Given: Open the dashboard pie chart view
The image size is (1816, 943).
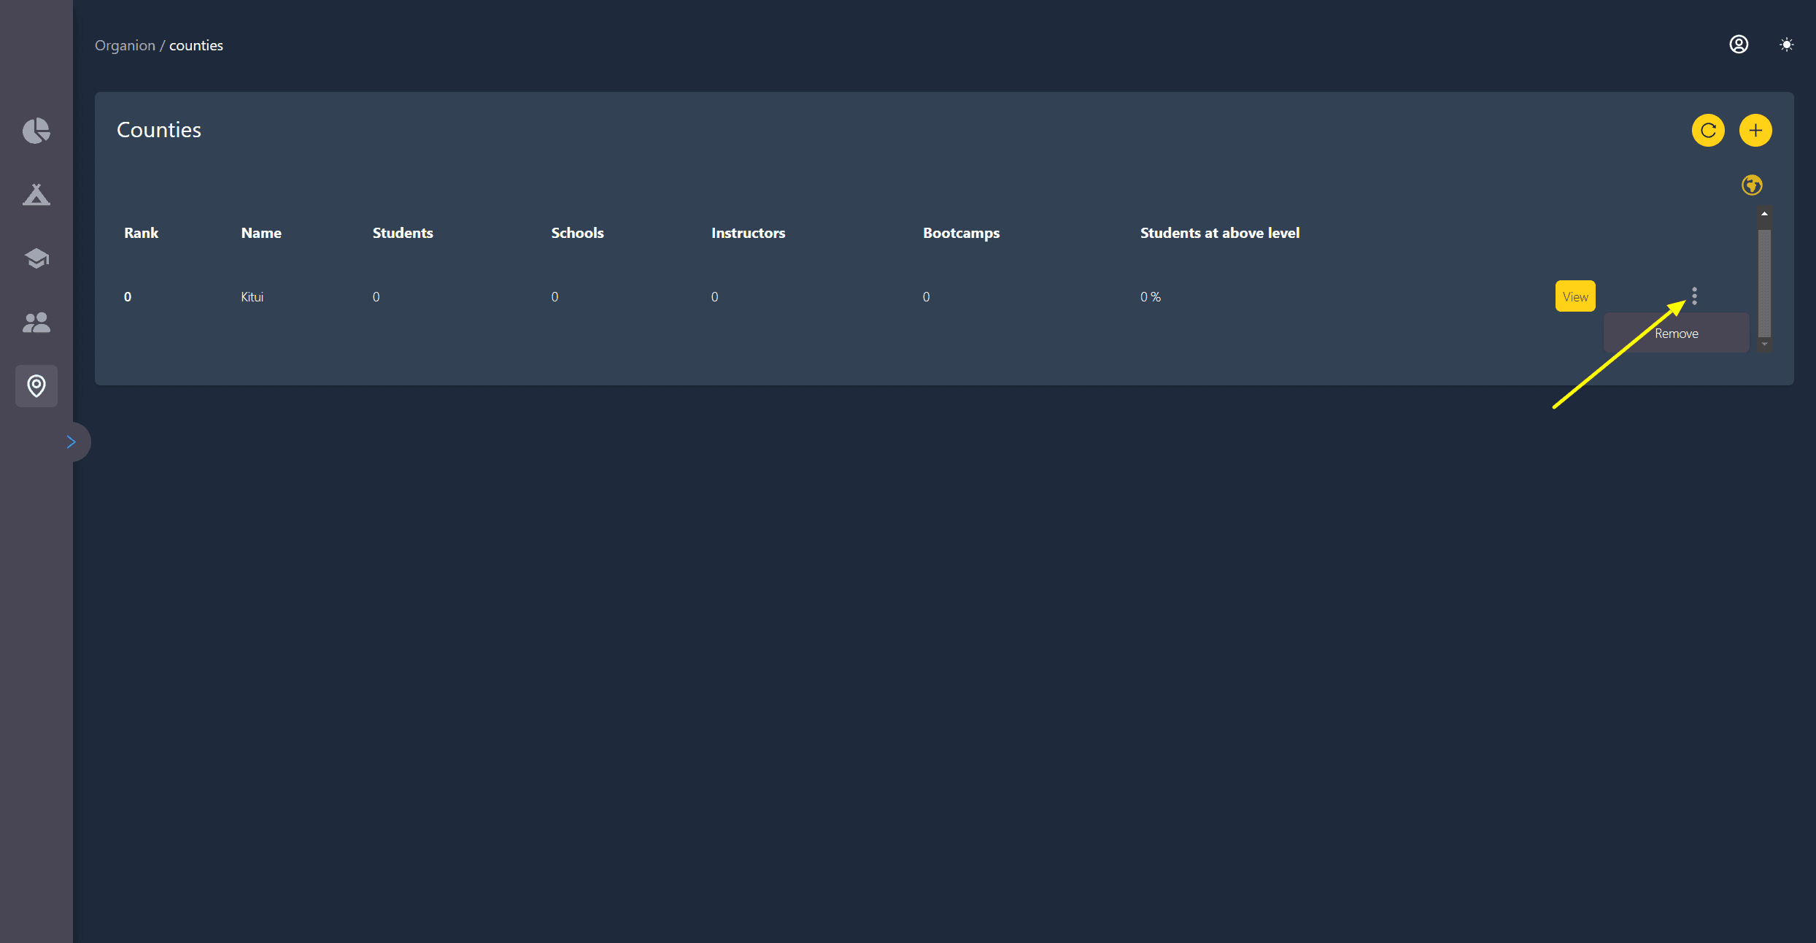Looking at the screenshot, I should 36,131.
